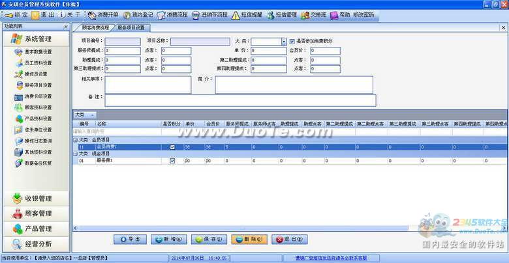The width and height of the screenshot is (509, 263).
Task: Click the 功能列表 panel pin icon
Action: 66,27
